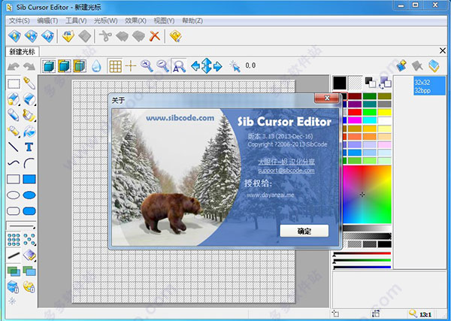The image size is (451, 321).
Task: Open the www.sibcode.com link
Action: [x=180, y=118]
